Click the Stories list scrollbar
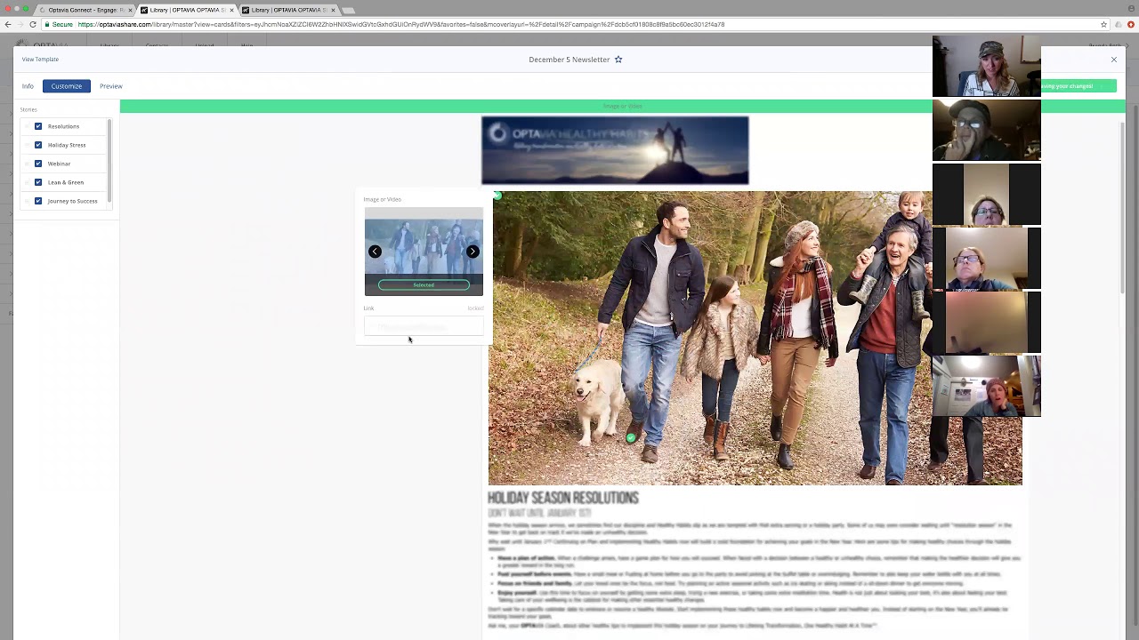The height and width of the screenshot is (640, 1139). [x=109, y=160]
